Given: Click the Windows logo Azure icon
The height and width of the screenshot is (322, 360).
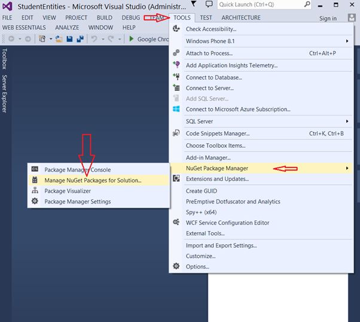Looking at the screenshot, I should tap(176, 109).
